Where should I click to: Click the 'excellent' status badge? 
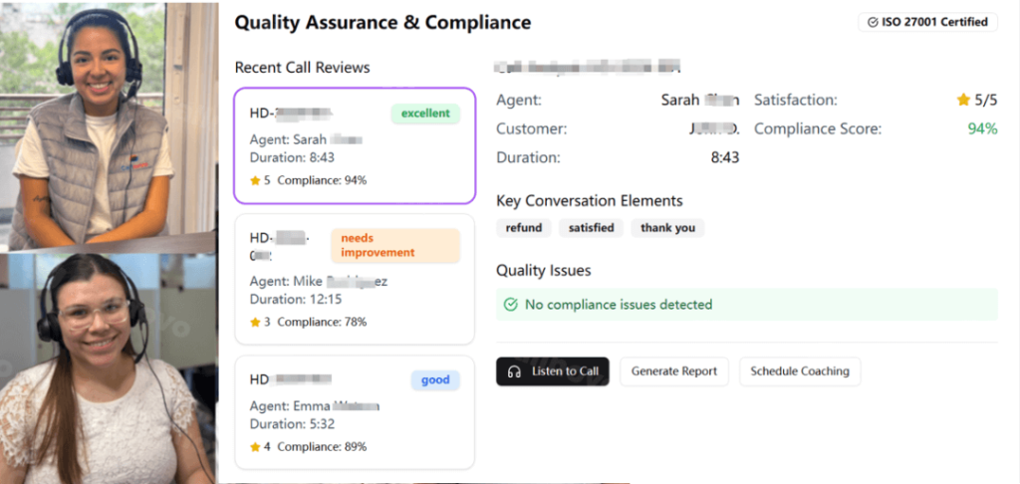coord(425,114)
